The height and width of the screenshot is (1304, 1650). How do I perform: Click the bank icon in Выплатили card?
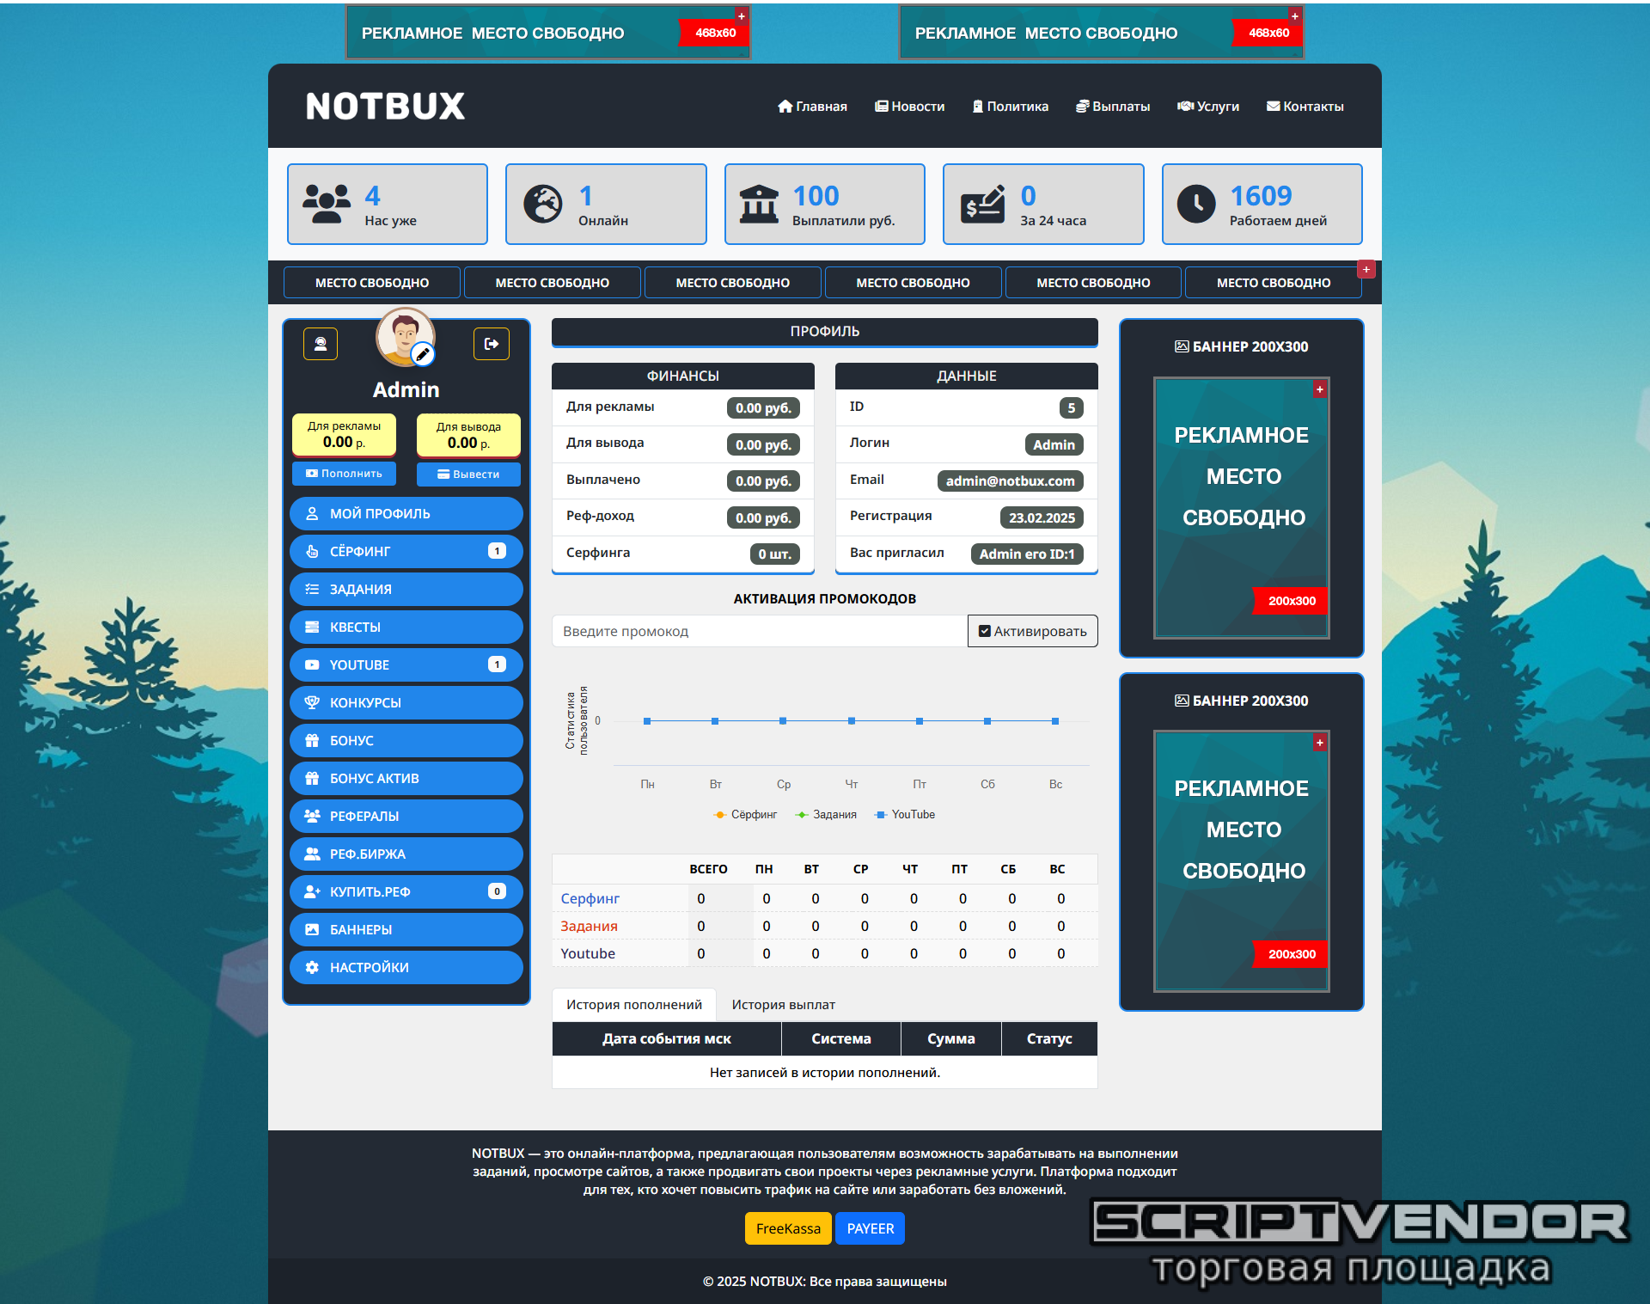point(759,205)
